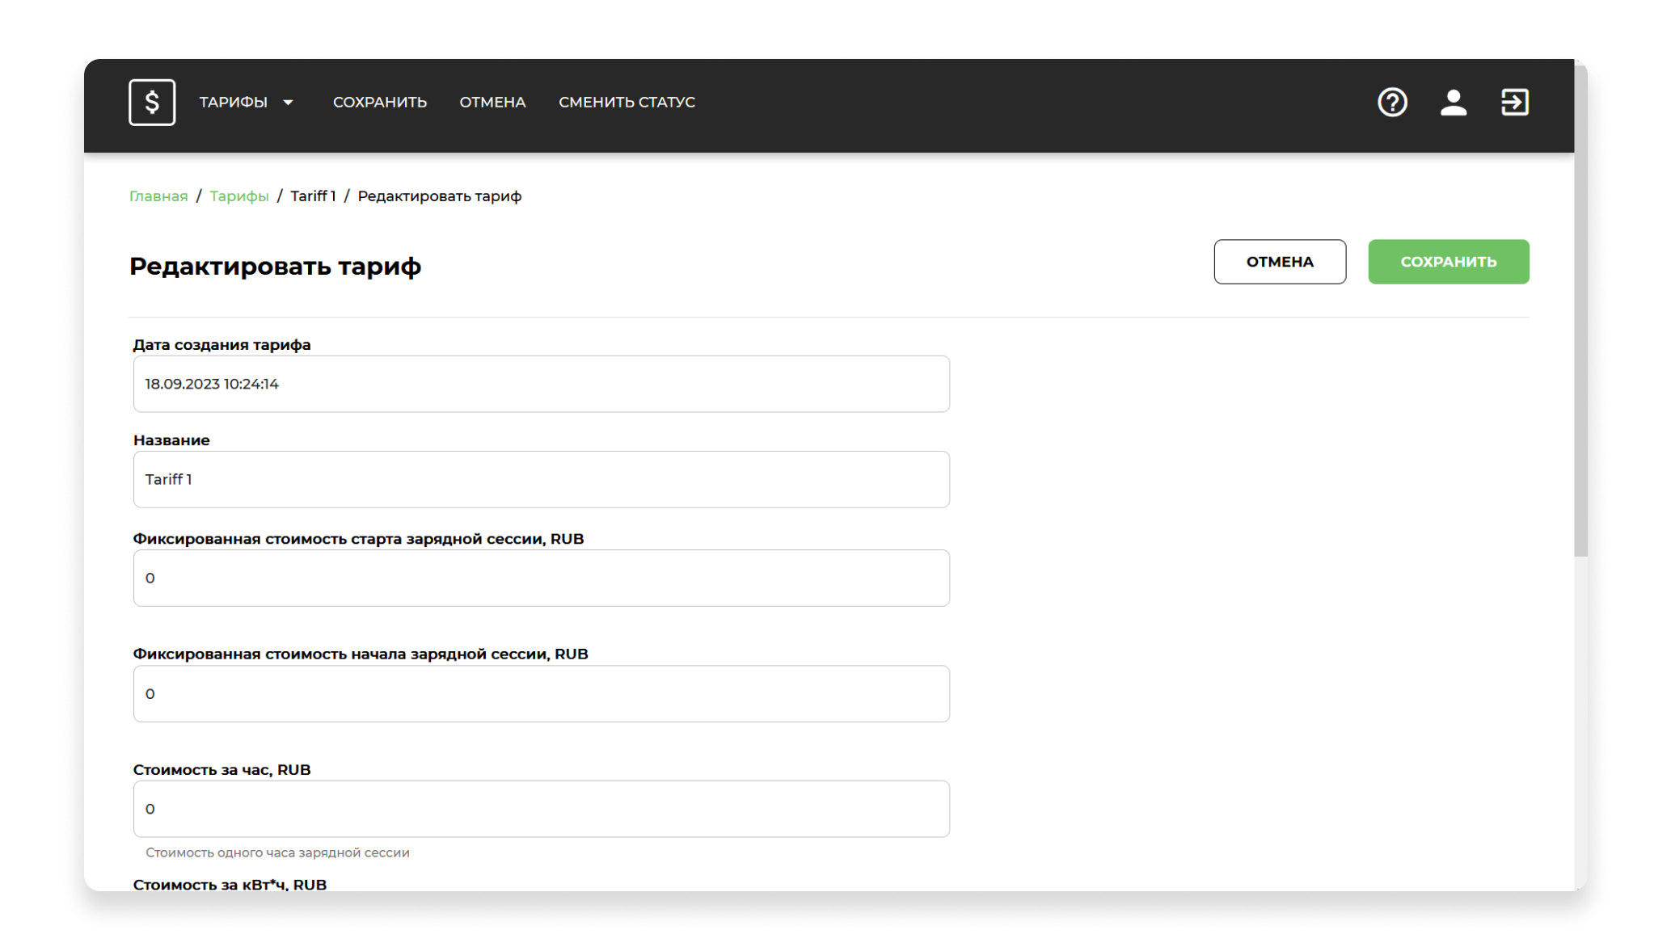The height and width of the screenshot is (951, 1671).
Task: Click the logout exit icon
Action: [x=1515, y=102]
